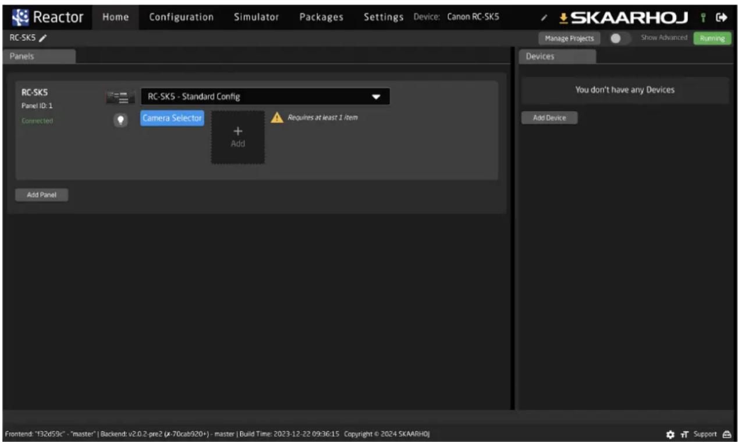The image size is (738, 442).
Task: Click the pencil icon left of the SKAARHOJ logo
Action: (544, 18)
